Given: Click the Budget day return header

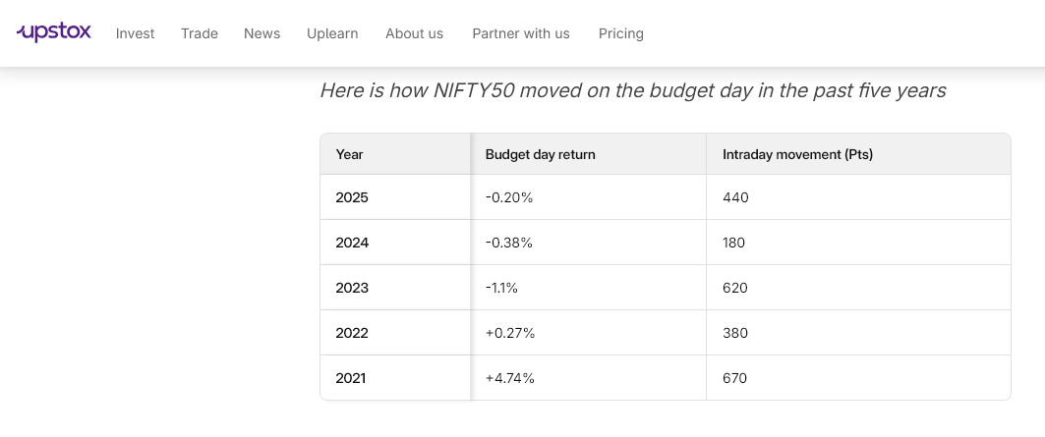Looking at the screenshot, I should point(541,154).
